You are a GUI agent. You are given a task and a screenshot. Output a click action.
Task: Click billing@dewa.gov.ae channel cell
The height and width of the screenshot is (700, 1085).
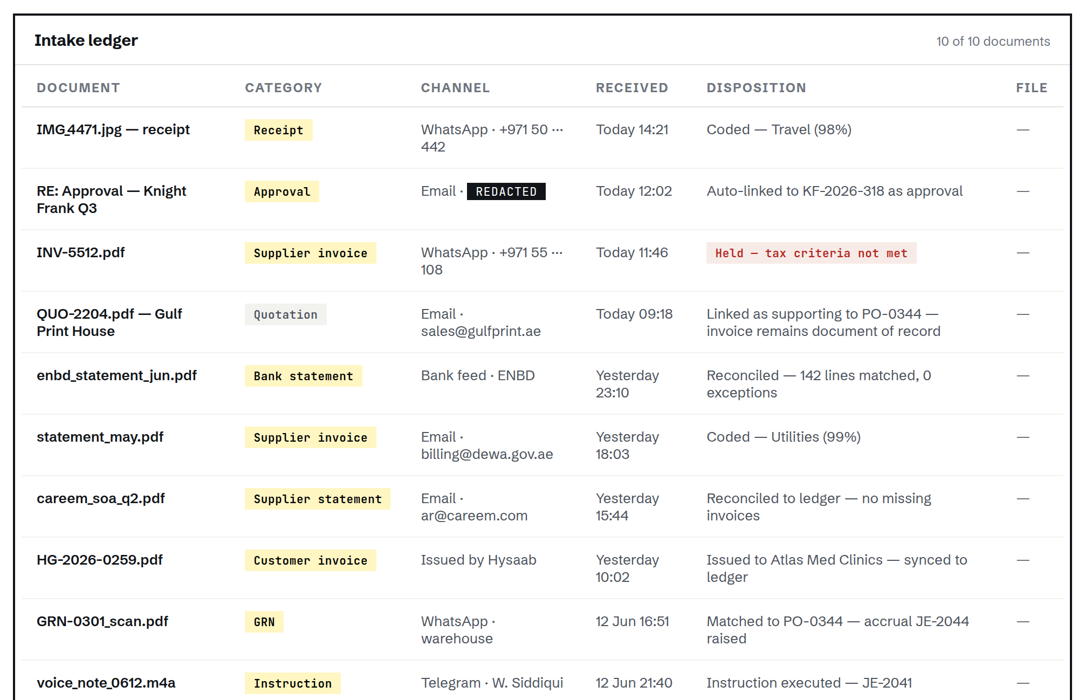coord(486,445)
